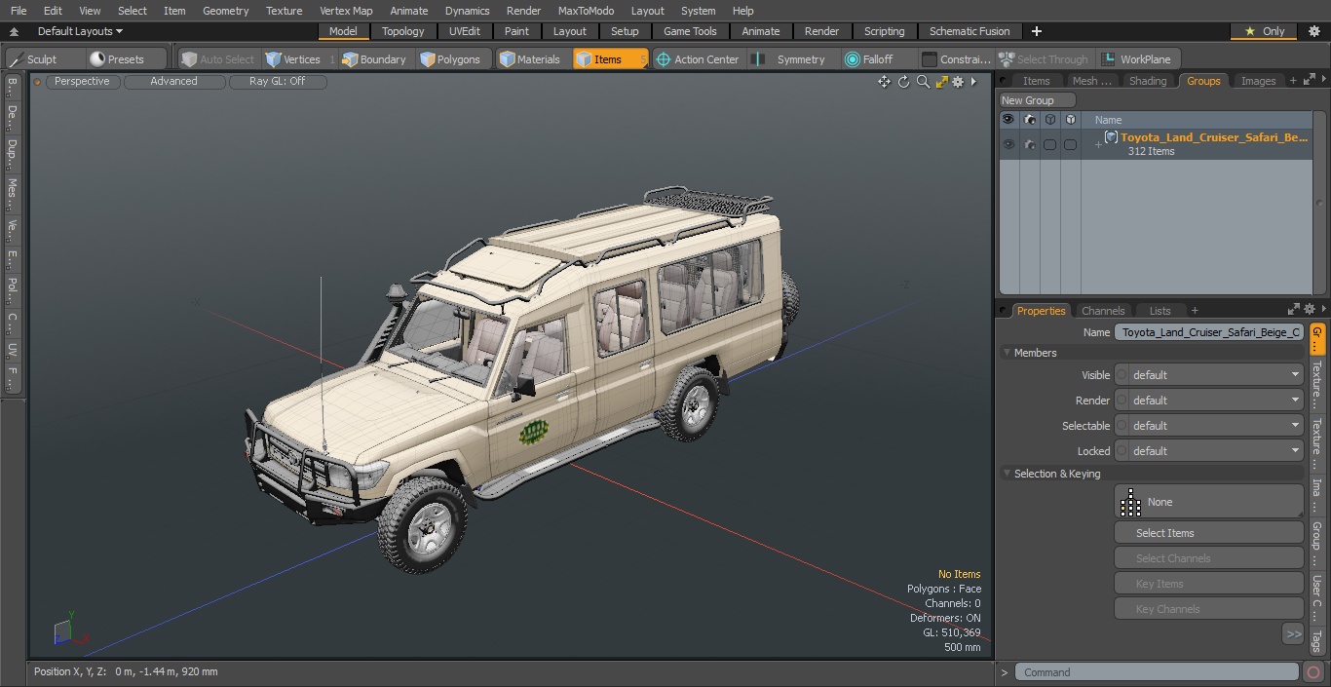Switch to the UVEdit layout tab
Image resolution: width=1331 pixels, height=687 pixels.
(465, 31)
